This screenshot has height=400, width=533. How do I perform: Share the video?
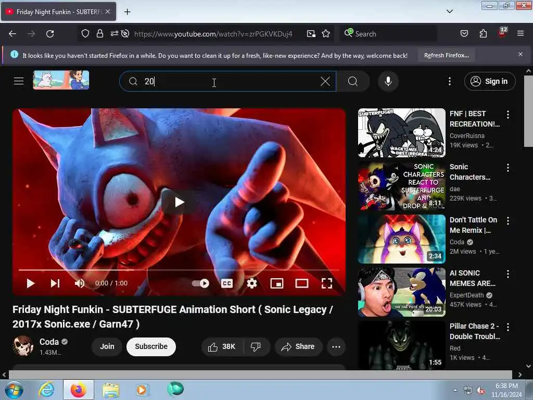coord(298,346)
